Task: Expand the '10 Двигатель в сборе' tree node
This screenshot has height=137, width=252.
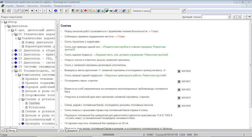Action: [12, 50]
